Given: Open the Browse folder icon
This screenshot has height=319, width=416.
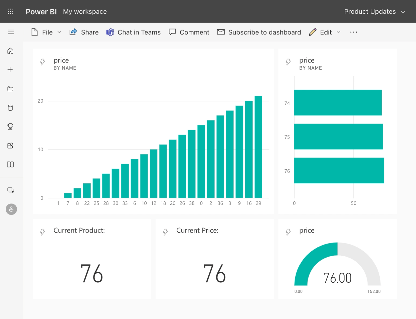Looking at the screenshot, I should (x=11, y=89).
